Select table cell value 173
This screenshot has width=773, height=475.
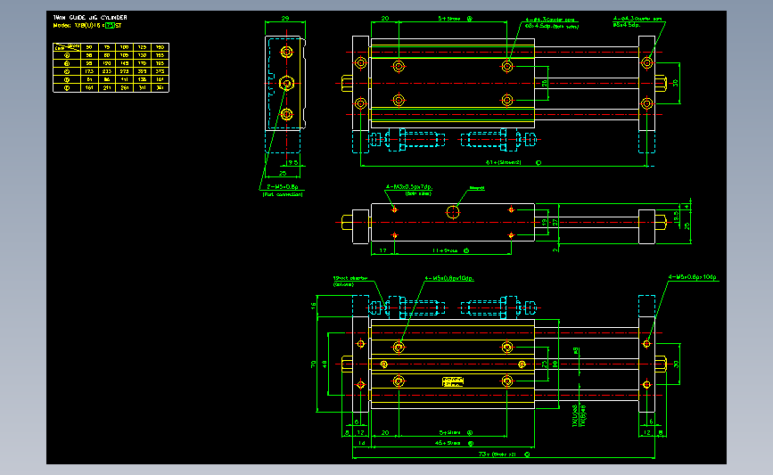89,71
